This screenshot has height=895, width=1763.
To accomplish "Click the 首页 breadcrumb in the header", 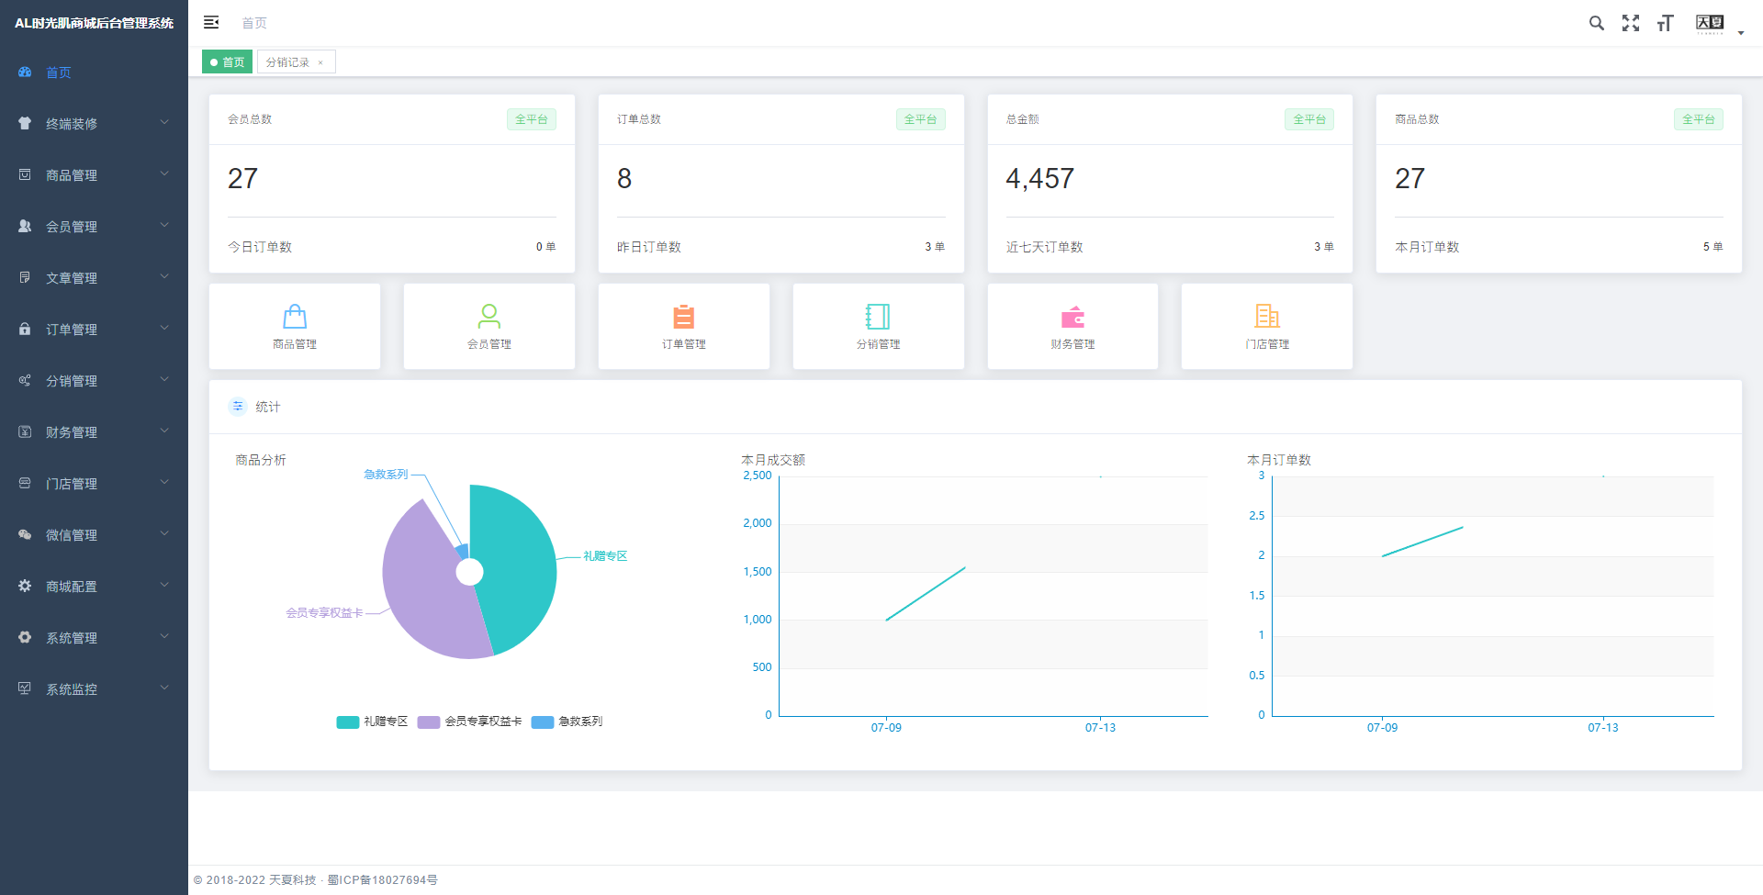I will click(254, 23).
